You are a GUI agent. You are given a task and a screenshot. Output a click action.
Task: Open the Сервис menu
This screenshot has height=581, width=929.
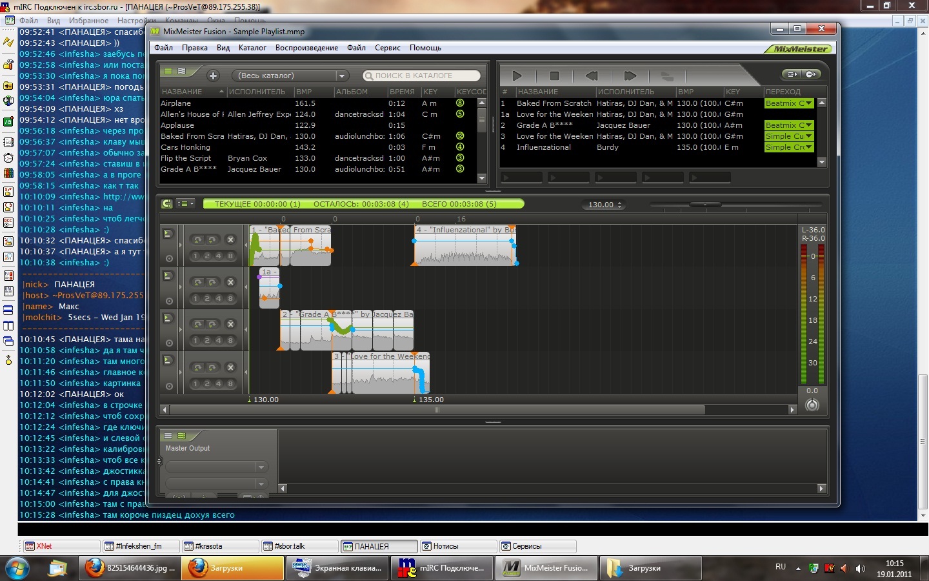(388, 48)
